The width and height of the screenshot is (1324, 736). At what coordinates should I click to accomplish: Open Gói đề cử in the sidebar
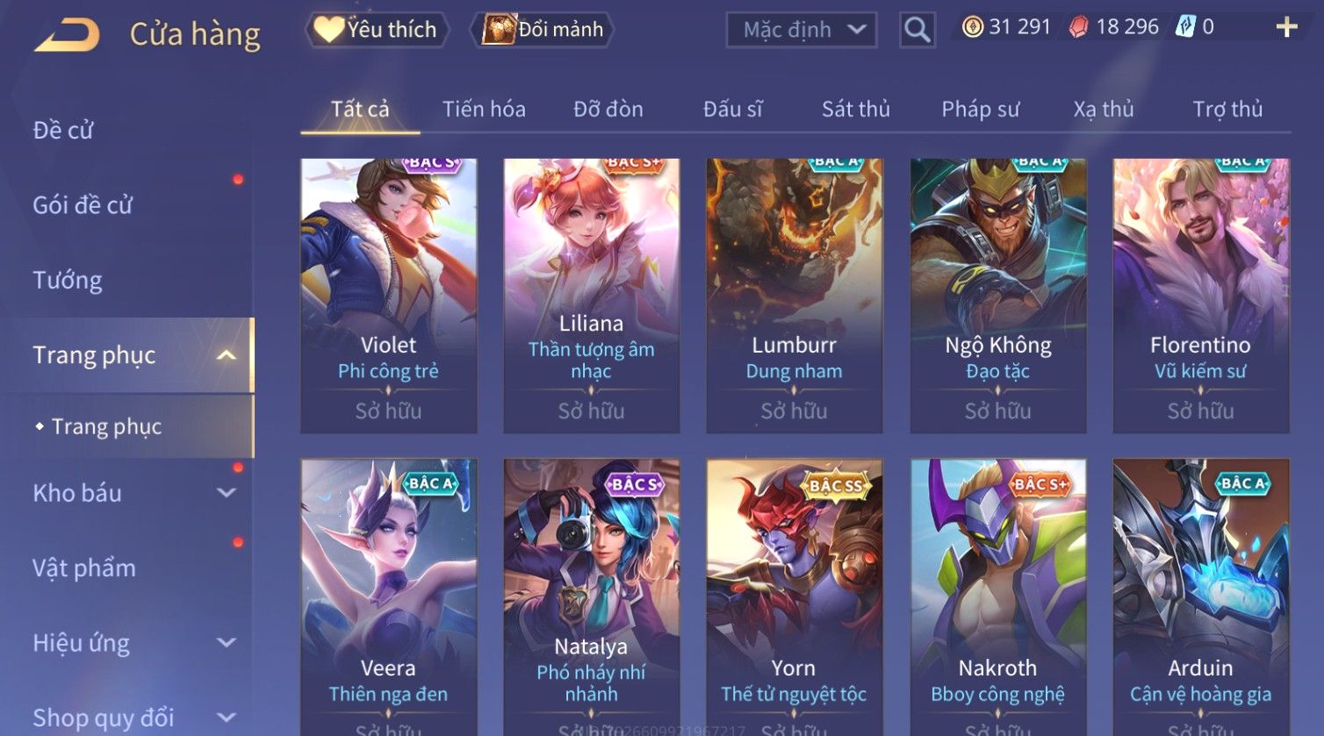[x=83, y=205]
